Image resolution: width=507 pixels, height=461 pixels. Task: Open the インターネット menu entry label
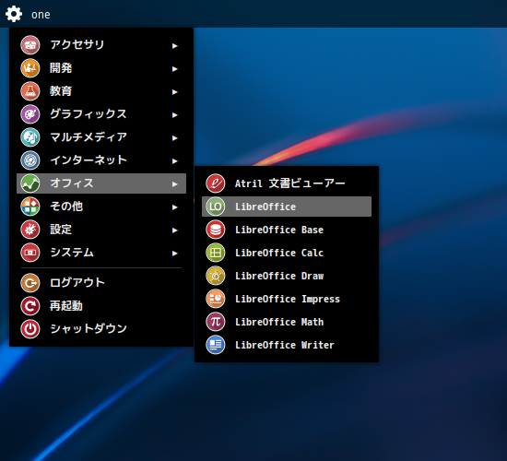pos(88,160)
